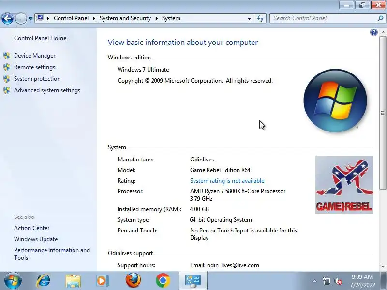Show hidden tray icons arrow
Screen dimensions: 387x290
click(315, 281)
